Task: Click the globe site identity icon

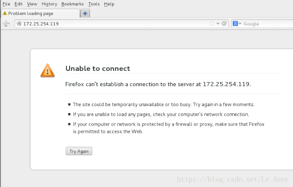Action: (x=19, y=24)
